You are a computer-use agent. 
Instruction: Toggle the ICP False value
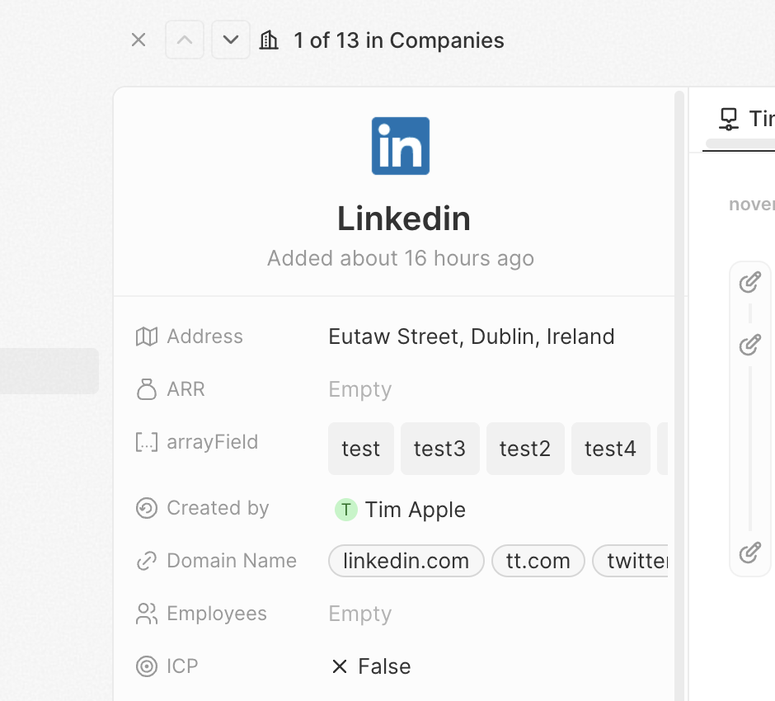pyautogui.click(x=371, y=666)
